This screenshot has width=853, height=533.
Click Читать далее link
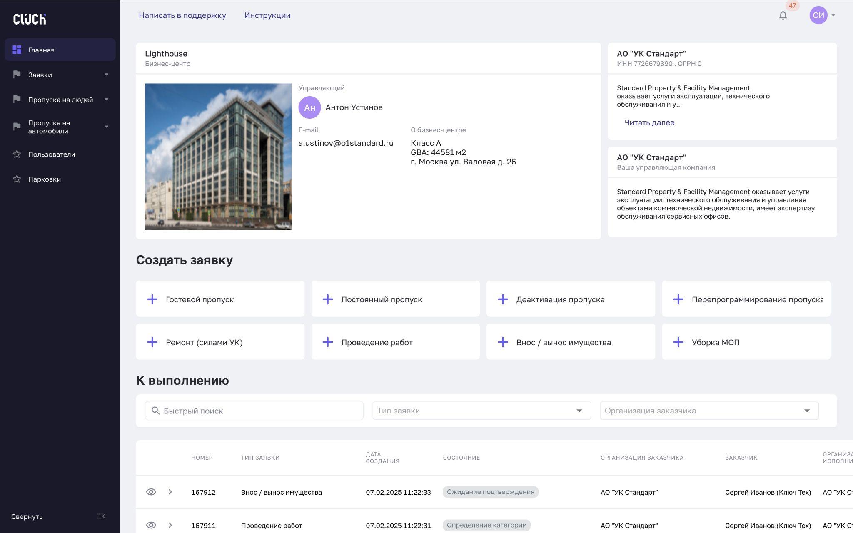coord(649,122)
